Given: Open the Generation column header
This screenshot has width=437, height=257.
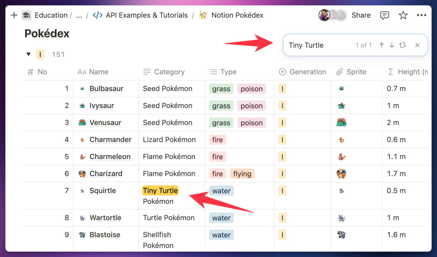Looking at the screenshot, I should (302, 72).
